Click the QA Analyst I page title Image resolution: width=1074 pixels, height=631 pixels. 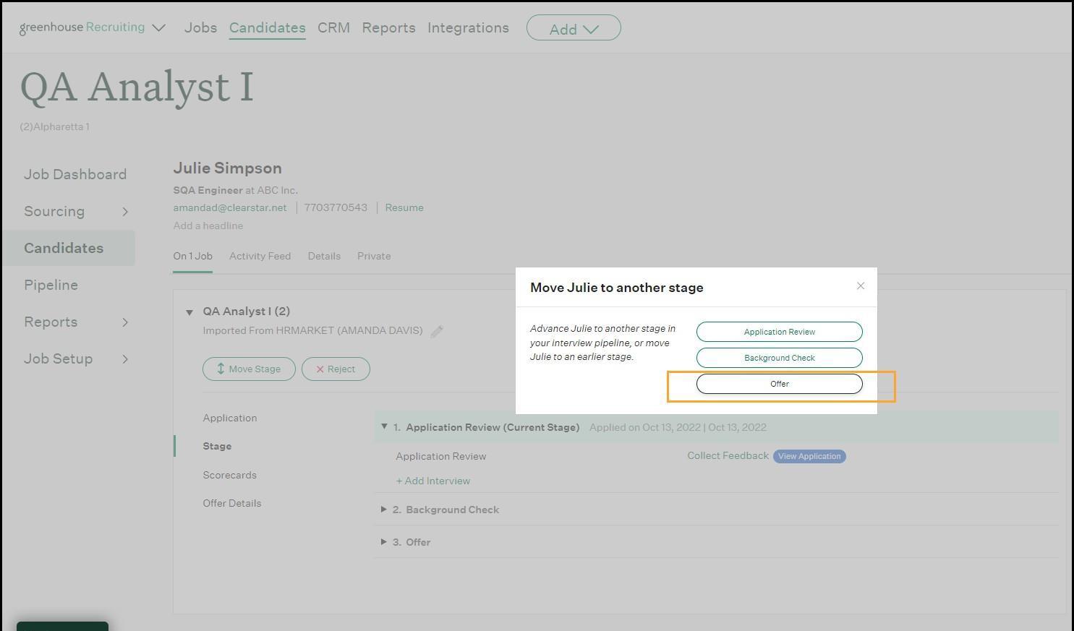coord(137,87)
